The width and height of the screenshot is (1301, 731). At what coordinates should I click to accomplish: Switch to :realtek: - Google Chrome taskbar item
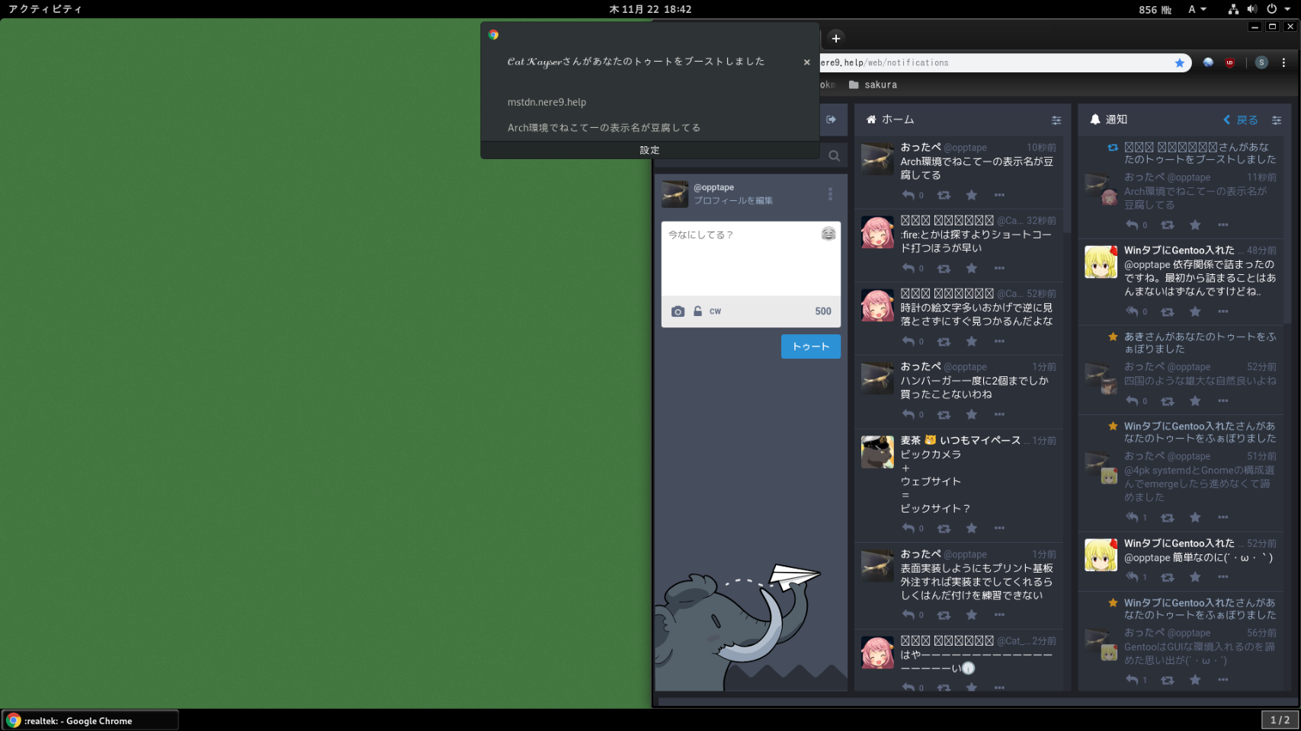91,720
